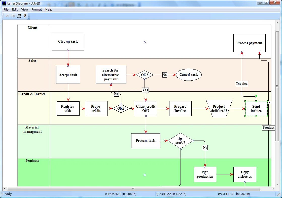Viewport: 282px width, 198px height.
Task: Select the Prove credit box
Action: [x=96, y=109]
